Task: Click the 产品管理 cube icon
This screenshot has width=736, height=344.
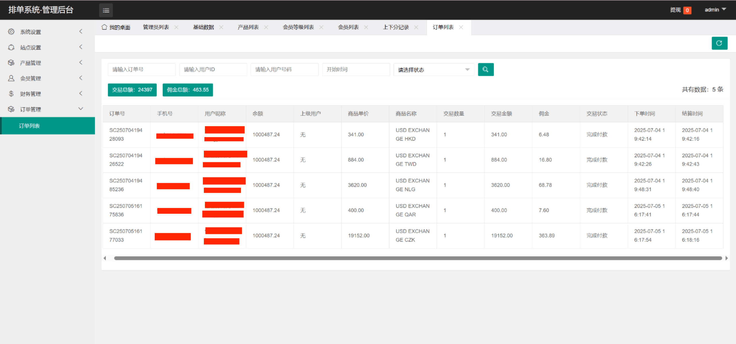Action: [x=11, y=63]
